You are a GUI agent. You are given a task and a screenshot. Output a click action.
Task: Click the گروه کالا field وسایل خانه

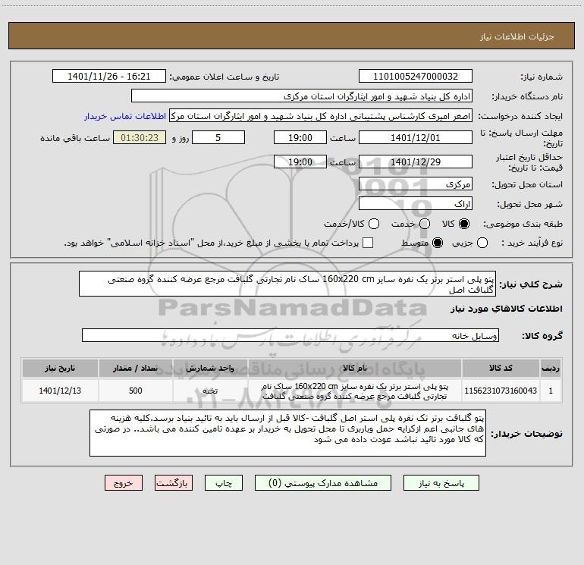pos(290,335)
